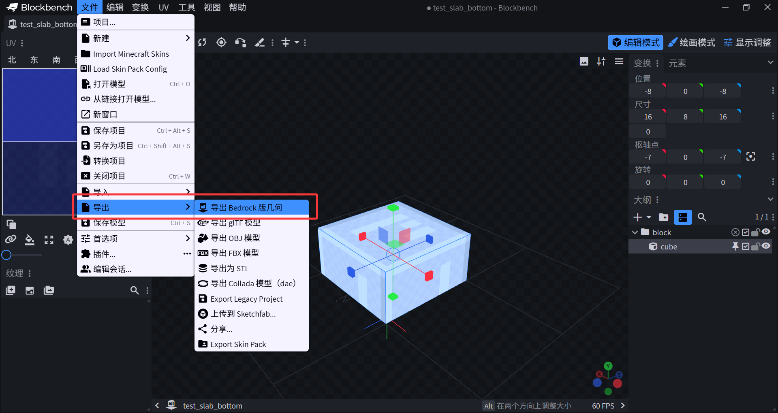Select the 南 south face tab
The height and width of the screenshot is (413, 778).
56,60
